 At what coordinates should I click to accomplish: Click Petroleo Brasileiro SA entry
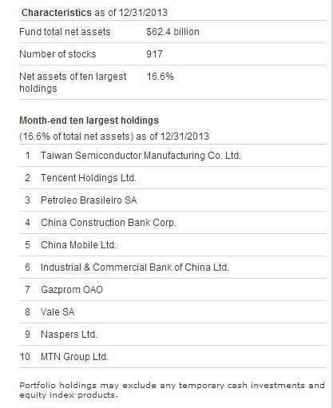tap(89, 200)
